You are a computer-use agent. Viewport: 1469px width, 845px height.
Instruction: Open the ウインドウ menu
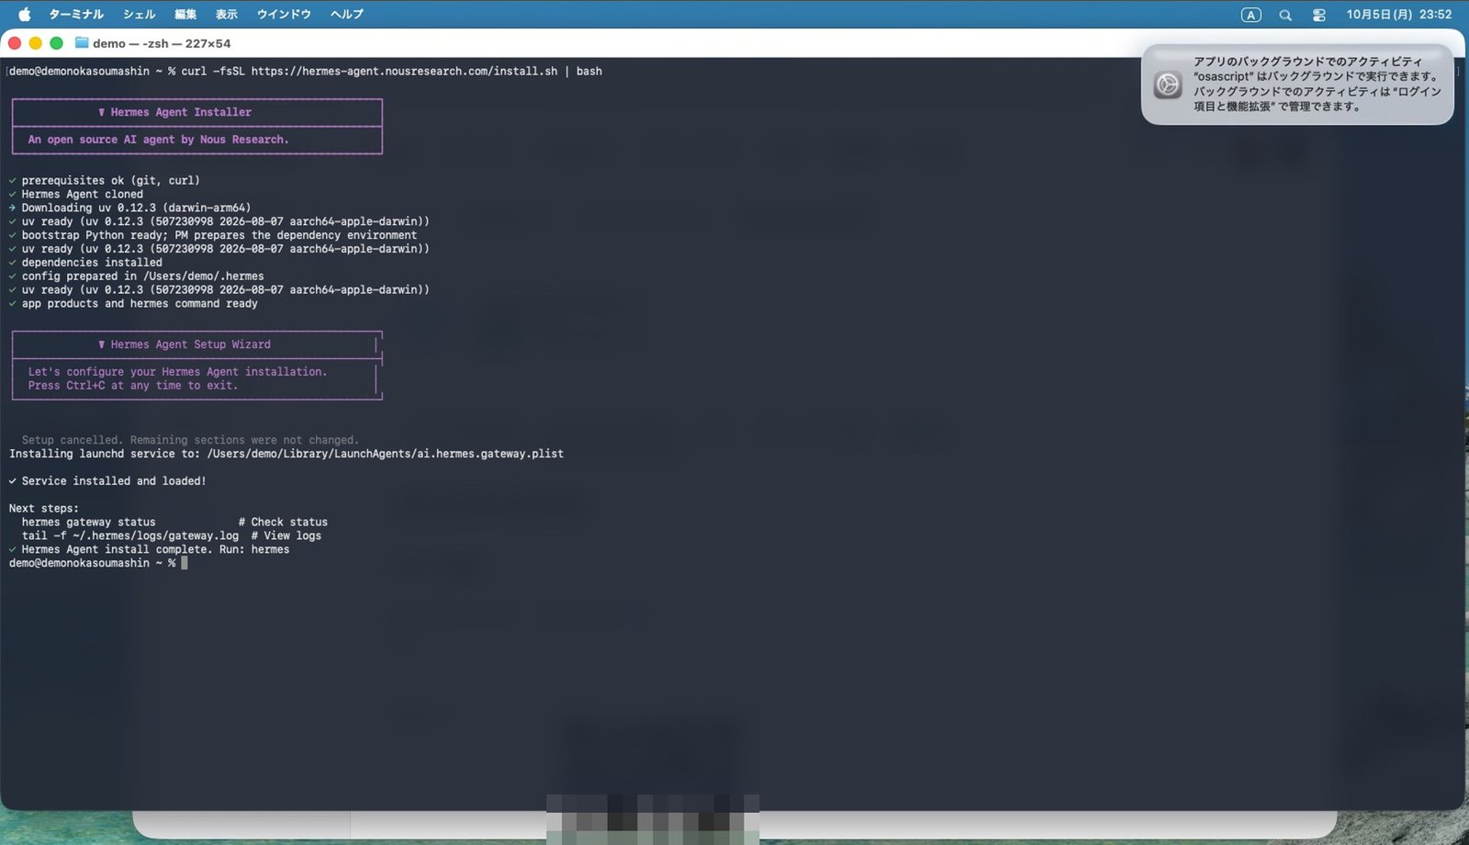point(284,14)
